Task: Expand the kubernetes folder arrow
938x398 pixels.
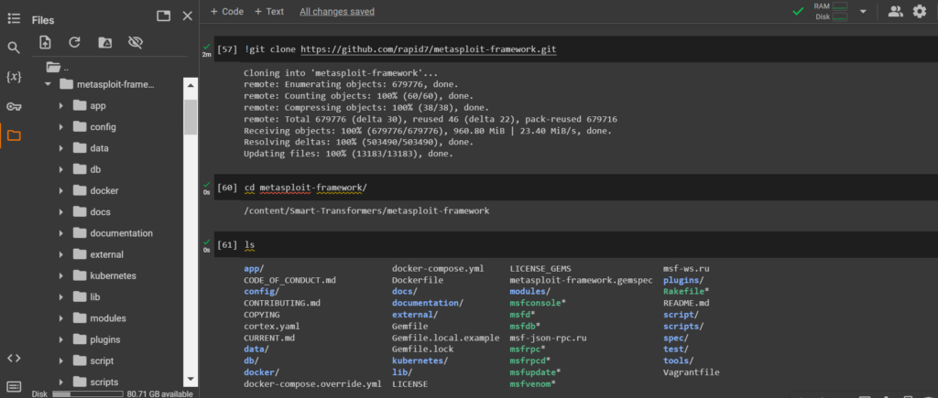Action: point(61,275)
